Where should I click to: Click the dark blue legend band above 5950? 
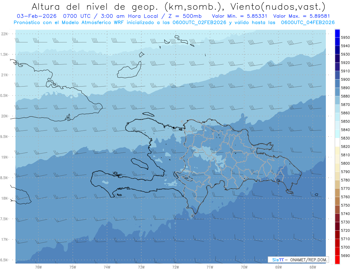[x=337, y=33]
